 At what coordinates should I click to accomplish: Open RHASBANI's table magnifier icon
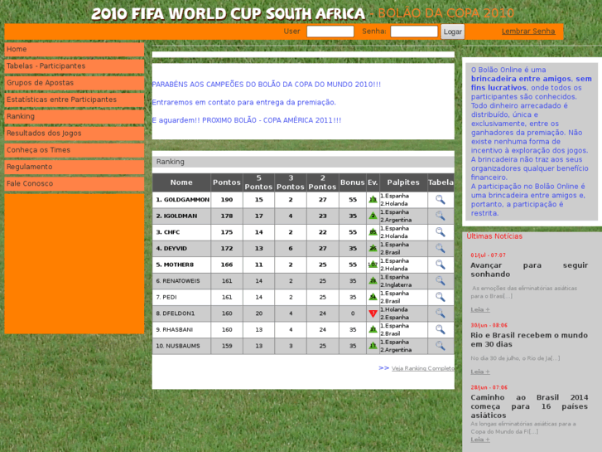click(x=441, y=329)
